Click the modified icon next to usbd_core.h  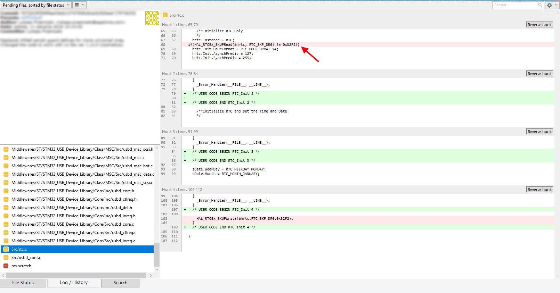pos(6,191)
